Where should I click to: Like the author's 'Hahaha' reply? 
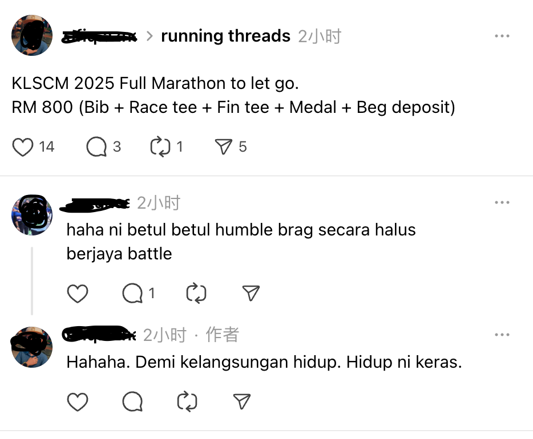pos(78,401)
